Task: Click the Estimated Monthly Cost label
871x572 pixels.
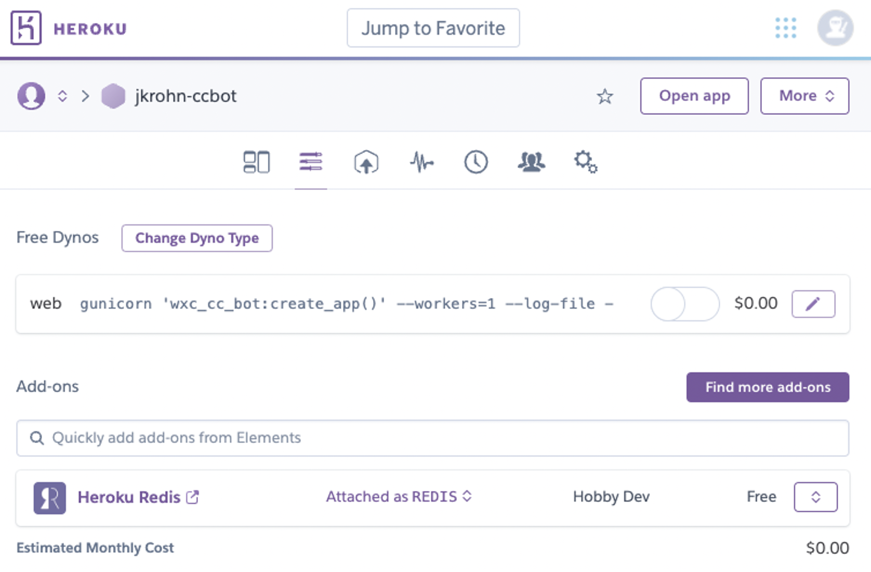Action: [95, 548]
